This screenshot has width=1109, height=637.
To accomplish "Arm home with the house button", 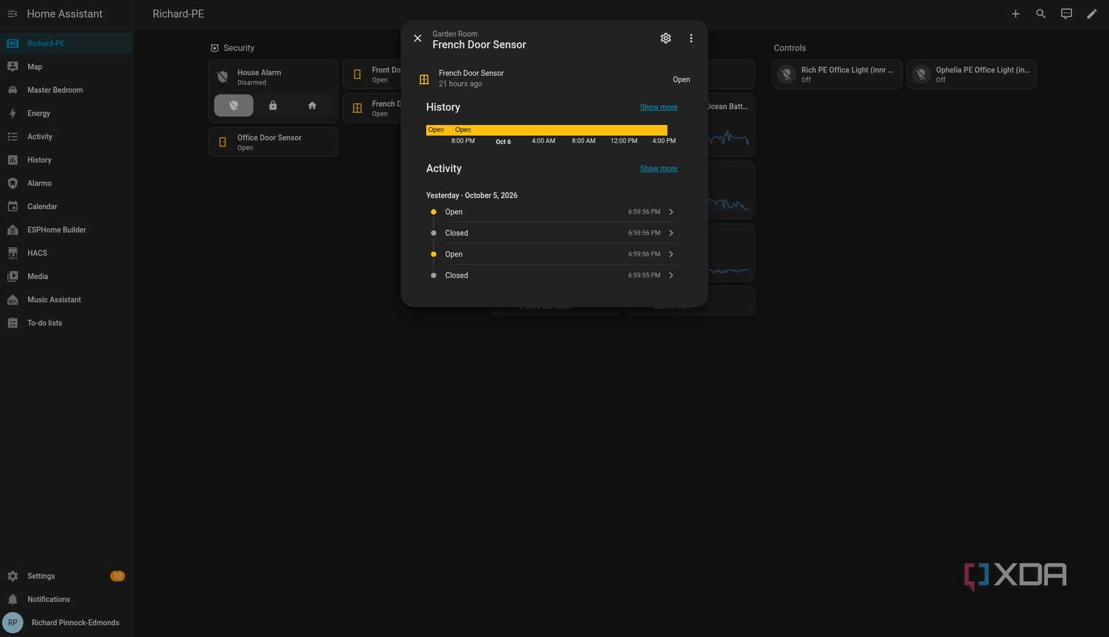I will click(x=312, y=105).
